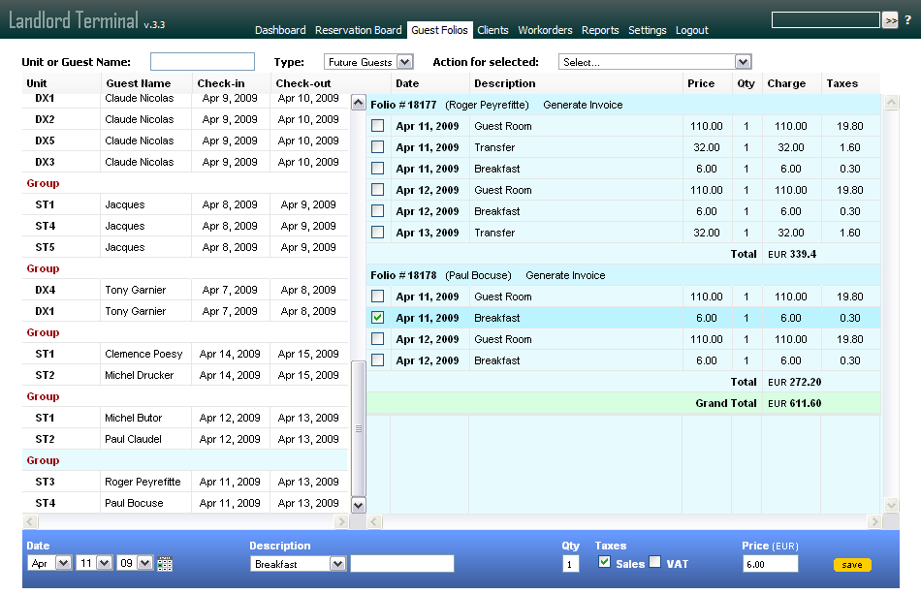Disable the Sales tax checkbox
The height and width of the screenshot is (594, 921).
[x=606, y=562]
